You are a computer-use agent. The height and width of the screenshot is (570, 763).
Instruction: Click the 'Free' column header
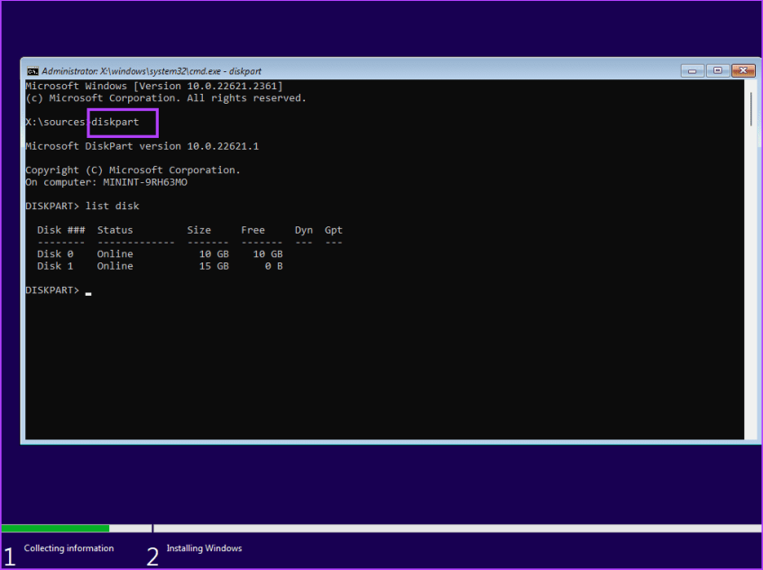pos(253,230)
